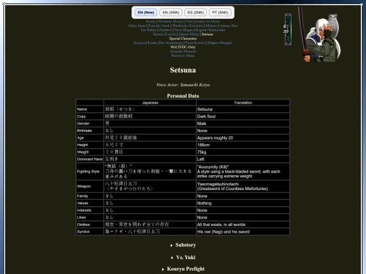Image resolution: width=366 pixels, height=274 pixels.
Task: Open the Ichijo Akari link
Action: [137, 26]
